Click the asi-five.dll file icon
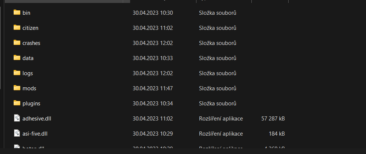Image resolution: width=366 pixels, height=154 pixels. click(17, 133)
